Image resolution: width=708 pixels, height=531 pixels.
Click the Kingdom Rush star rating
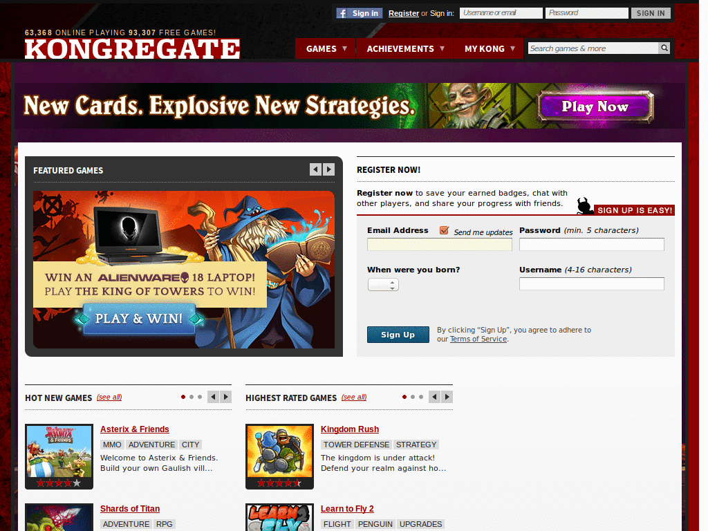pos(279,483)
